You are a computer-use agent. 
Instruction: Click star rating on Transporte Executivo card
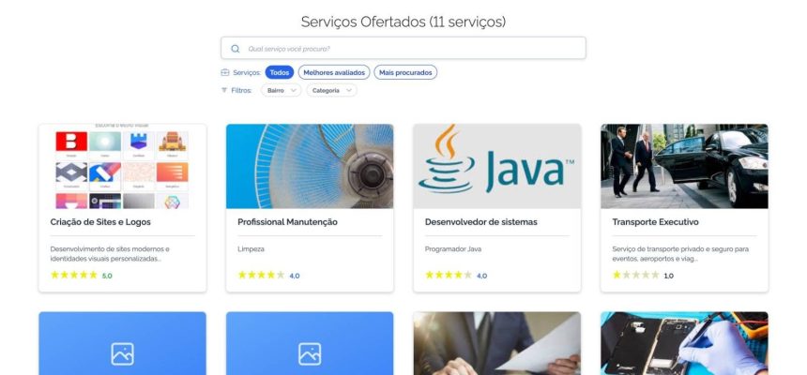point(636,276)
